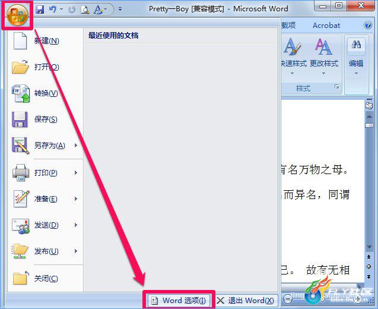Click document text 有名万物之母

click(315, 170)
